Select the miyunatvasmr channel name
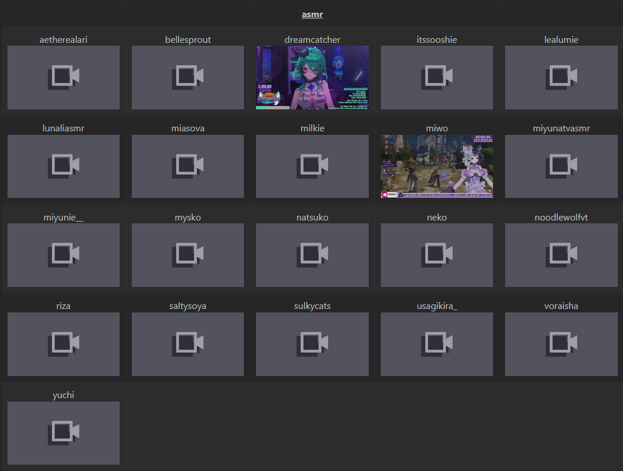The image size is (623, 471). pos(561,128)
